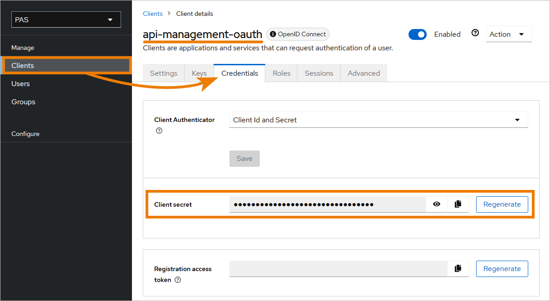Open help for Registration access token
Image resolution: width=550 pixels, height=301 pixels.
click(178, 280)
